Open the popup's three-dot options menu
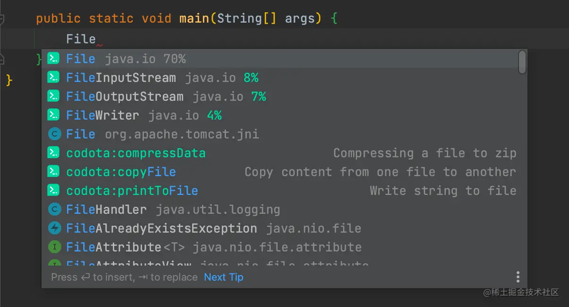This screenshot has height=307, width=569. pyautogui.click(x=518, y=277)
